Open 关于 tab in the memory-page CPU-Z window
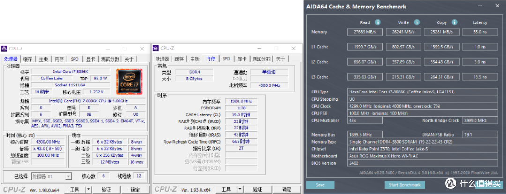This screenshot has width=506, height=194. point(281,59)
